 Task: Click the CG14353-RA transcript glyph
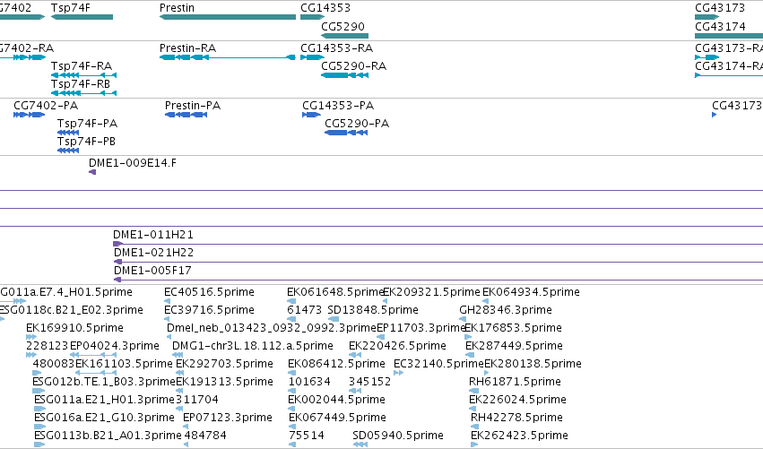pyautogui.click(x=312, y=57)
